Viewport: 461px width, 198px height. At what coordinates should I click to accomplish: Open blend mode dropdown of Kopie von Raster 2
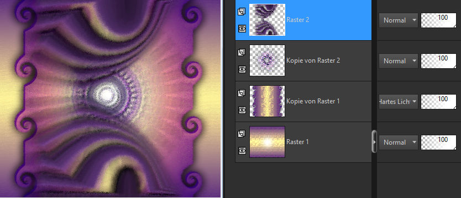pyautogui.click(x=399, y=61)
